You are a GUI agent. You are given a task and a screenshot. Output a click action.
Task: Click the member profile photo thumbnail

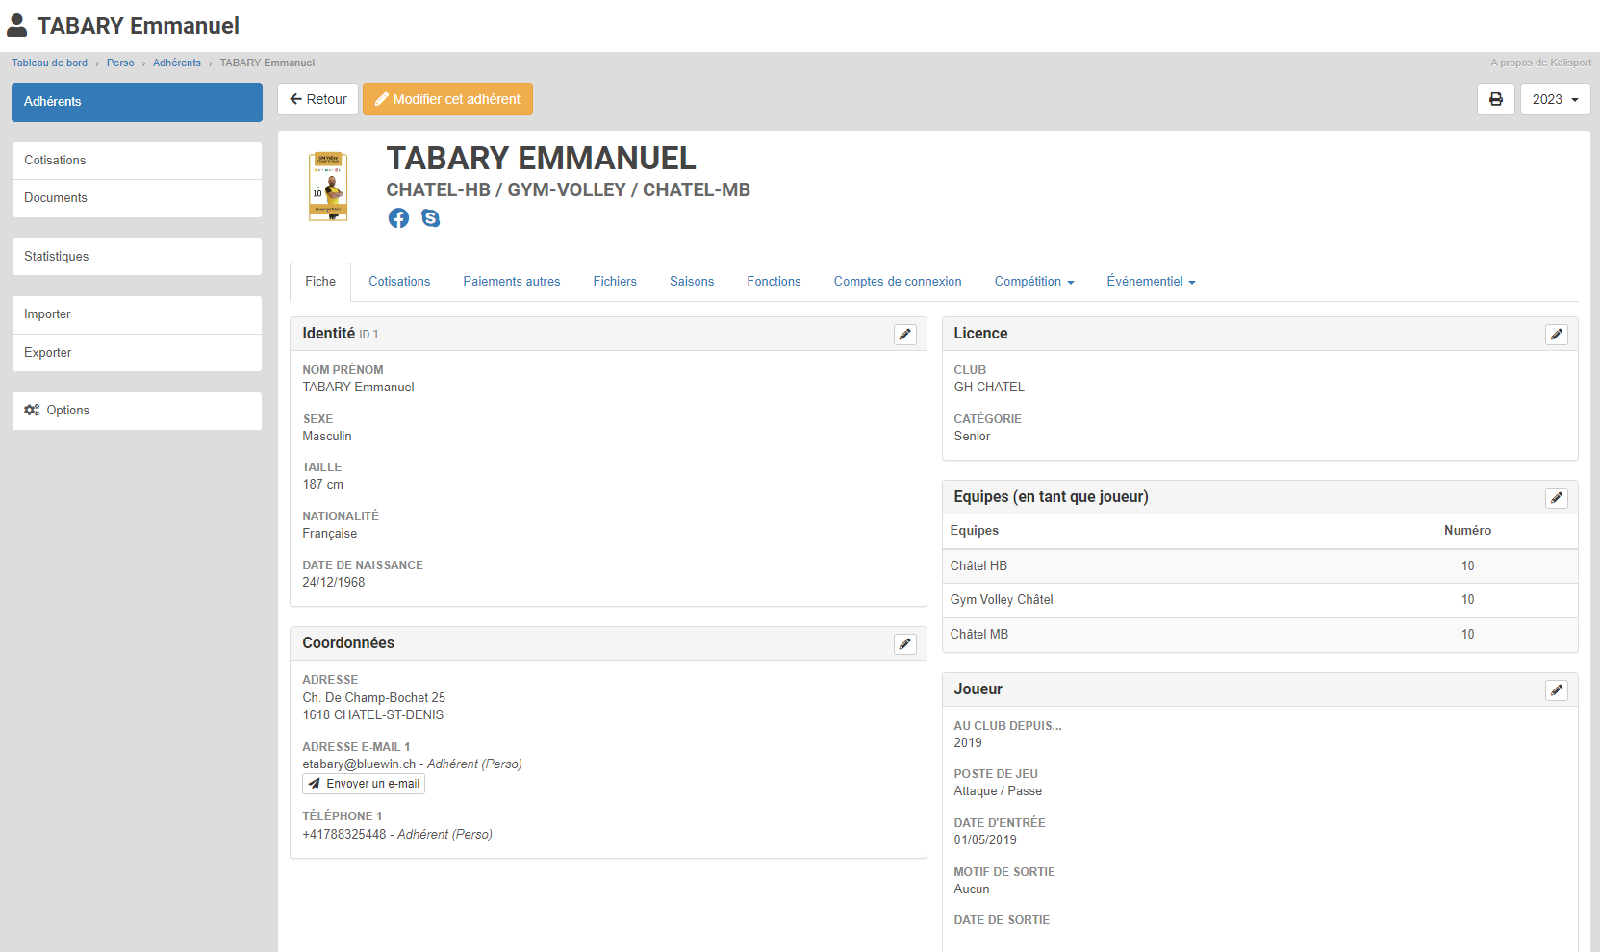328,187
